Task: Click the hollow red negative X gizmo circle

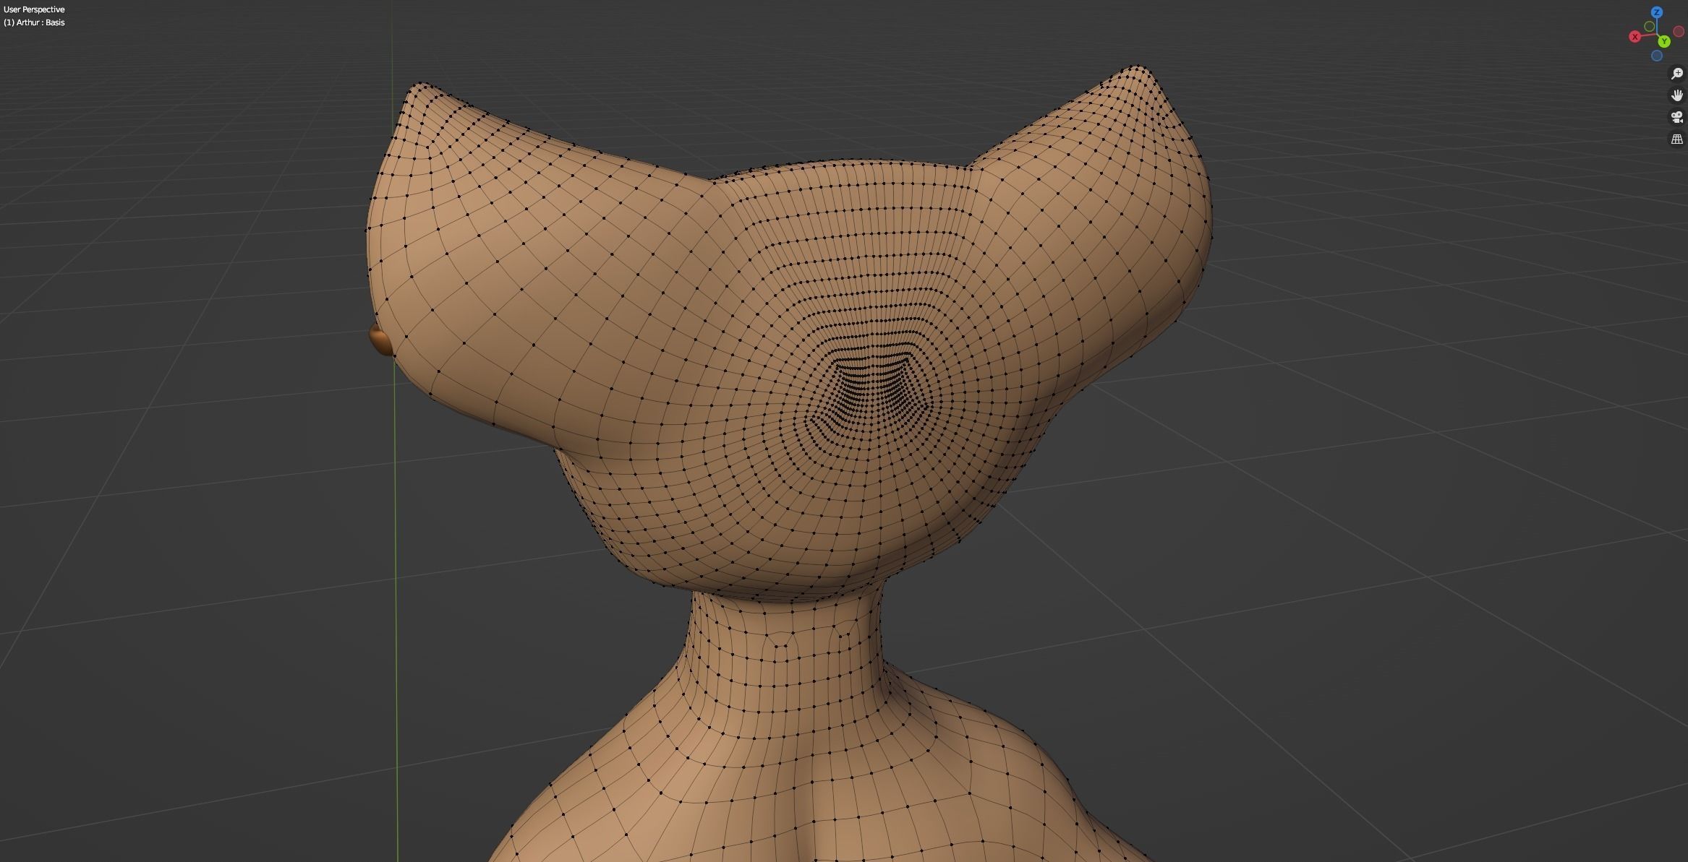Action: [x=1679, y=32]
